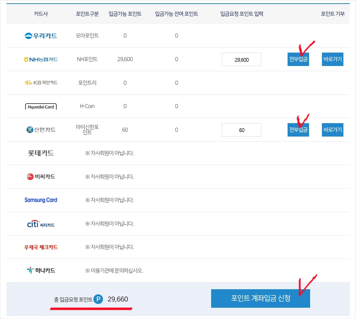Submit 포인트 계좌입금 신청 button
Image resolution: width=356 pixels, height=319 pixels.
pyautogui.click(x=260, y=298)
